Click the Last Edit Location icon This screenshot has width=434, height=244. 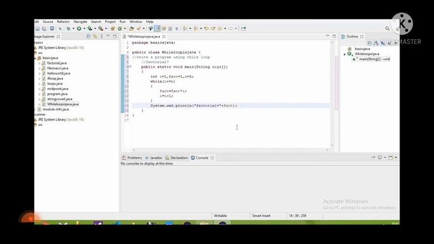pos(206,28)
